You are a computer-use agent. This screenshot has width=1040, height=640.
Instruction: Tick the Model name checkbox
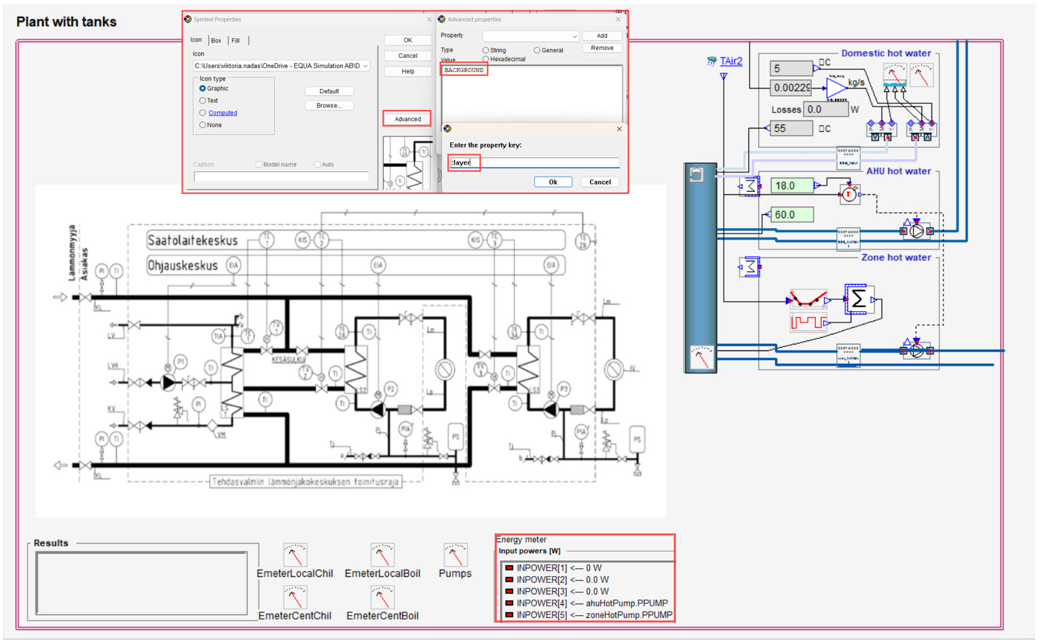click(x=259, y=164)
